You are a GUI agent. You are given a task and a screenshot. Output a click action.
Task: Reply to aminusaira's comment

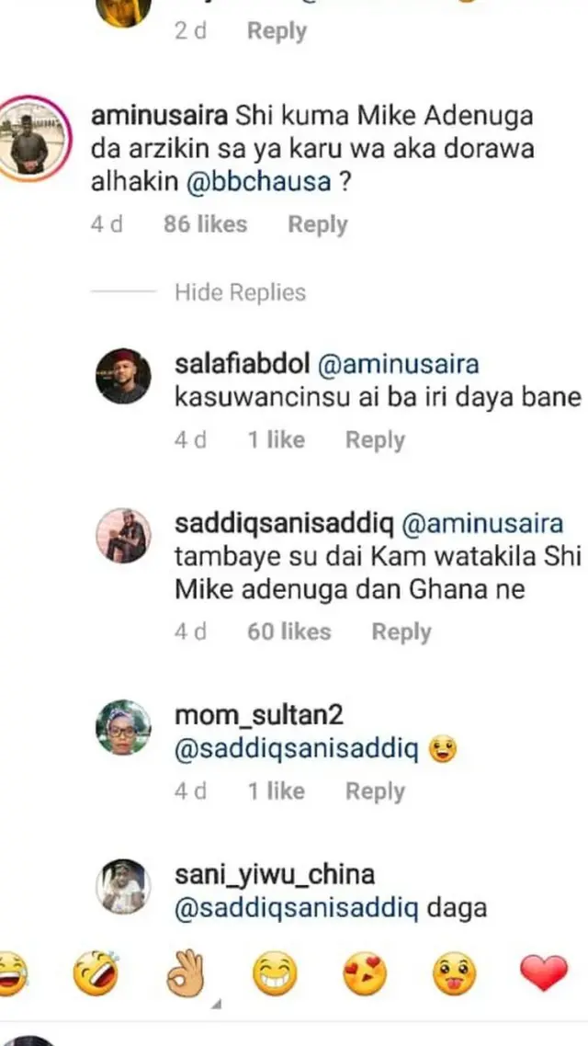coord(318,224)
